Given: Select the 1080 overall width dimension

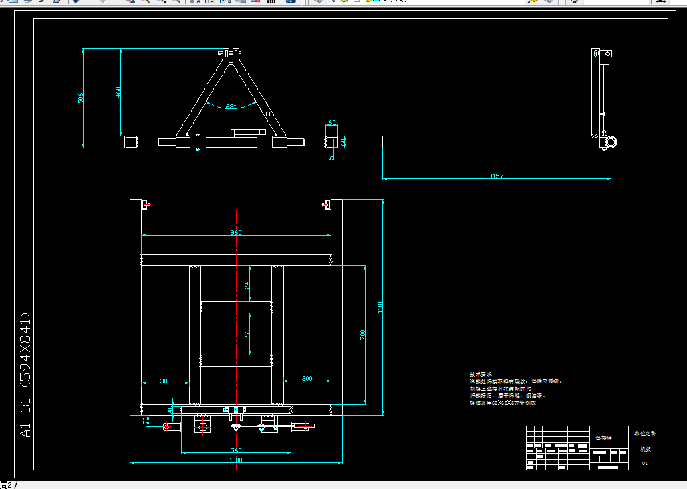Looking at the screenshot, I should point(235,460).
